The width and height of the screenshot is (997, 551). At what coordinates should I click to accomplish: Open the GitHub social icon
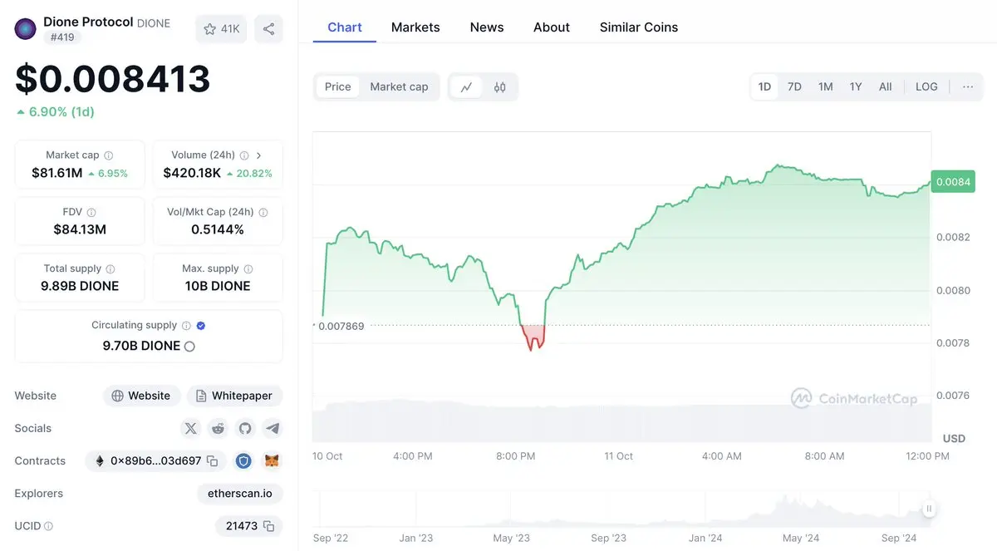[245, 428]
